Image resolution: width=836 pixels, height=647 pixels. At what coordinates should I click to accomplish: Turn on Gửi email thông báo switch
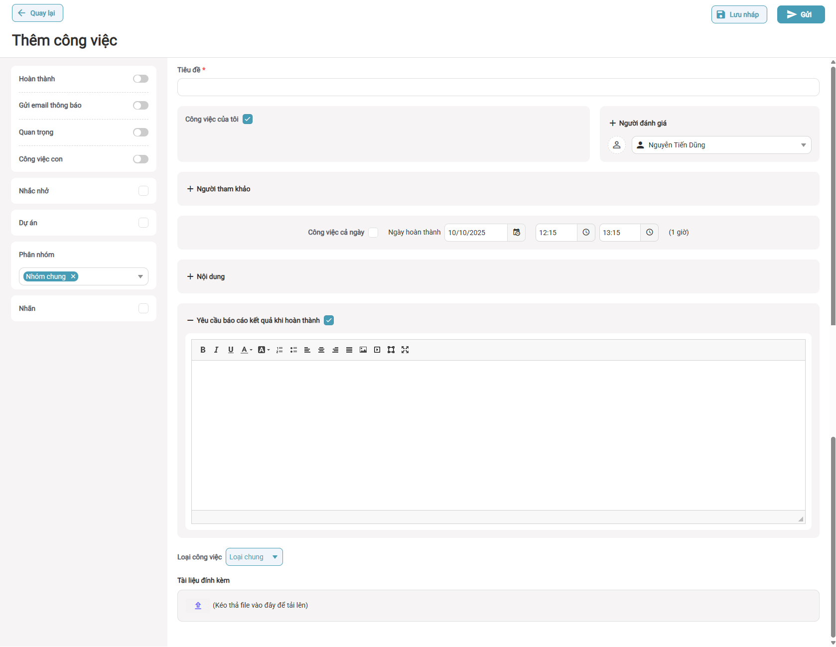click(140, 106)
